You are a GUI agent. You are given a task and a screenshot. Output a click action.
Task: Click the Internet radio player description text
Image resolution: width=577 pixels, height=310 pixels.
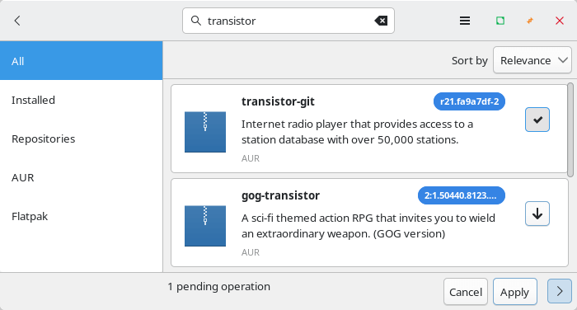[357, 132]
